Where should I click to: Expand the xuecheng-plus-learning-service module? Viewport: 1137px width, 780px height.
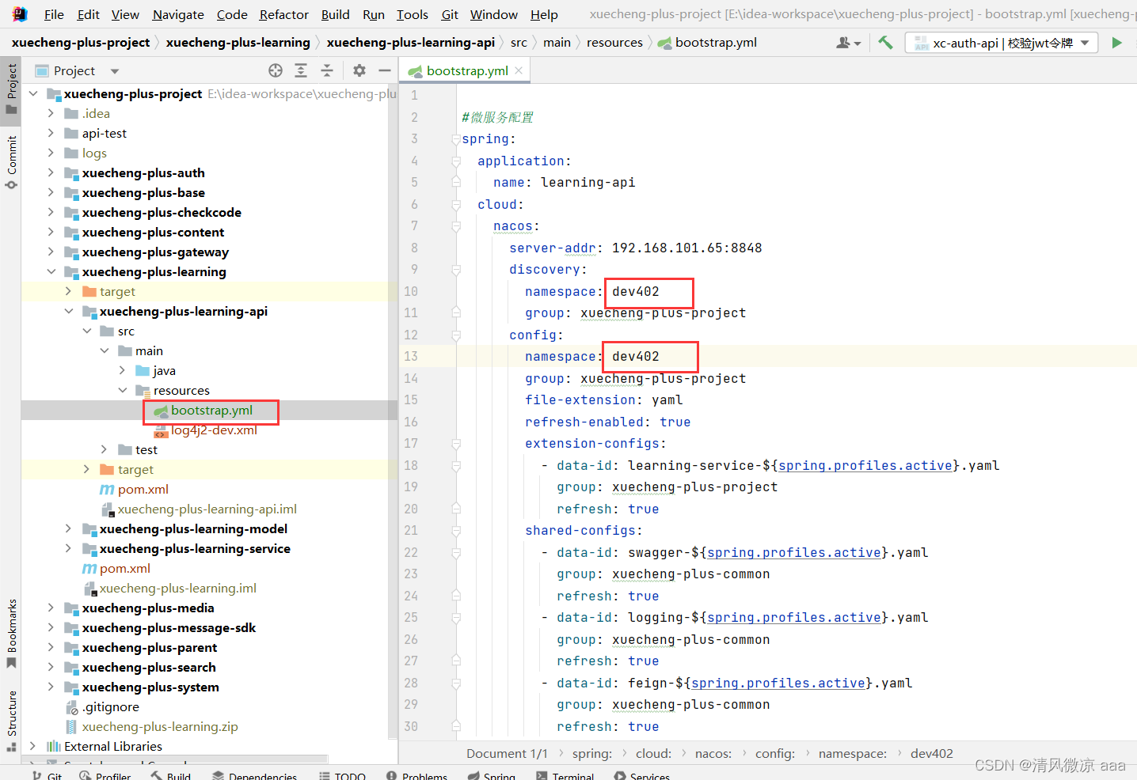pyautogui.click(x=69, y=548)
